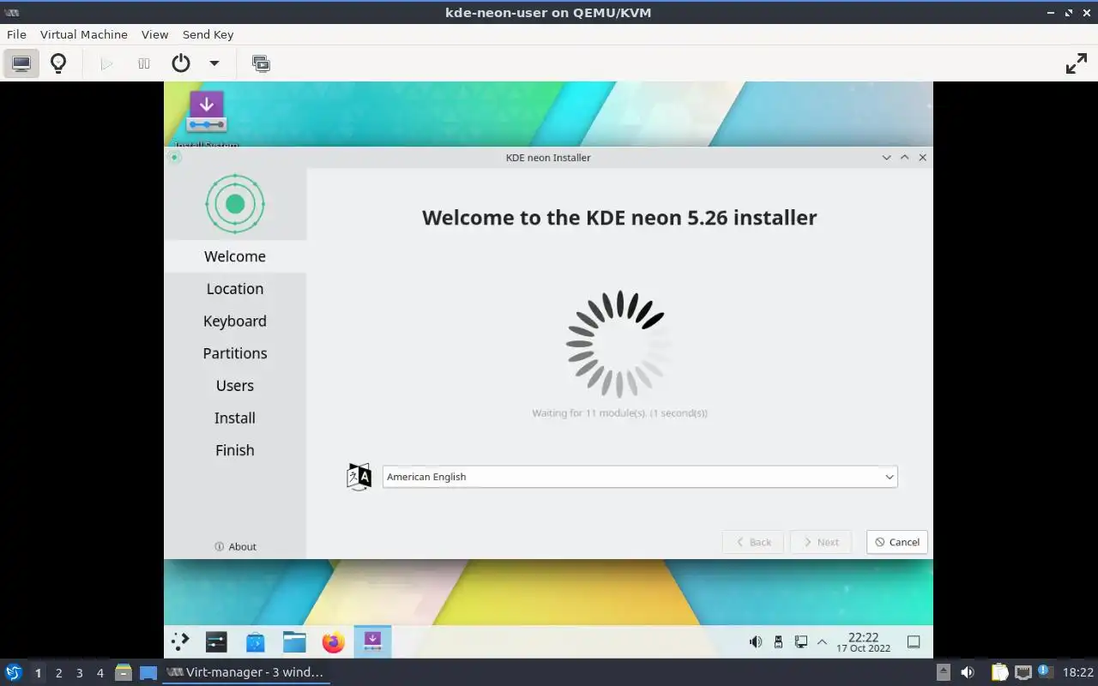Launch Firefox from the KDE panel

(333, 641)
